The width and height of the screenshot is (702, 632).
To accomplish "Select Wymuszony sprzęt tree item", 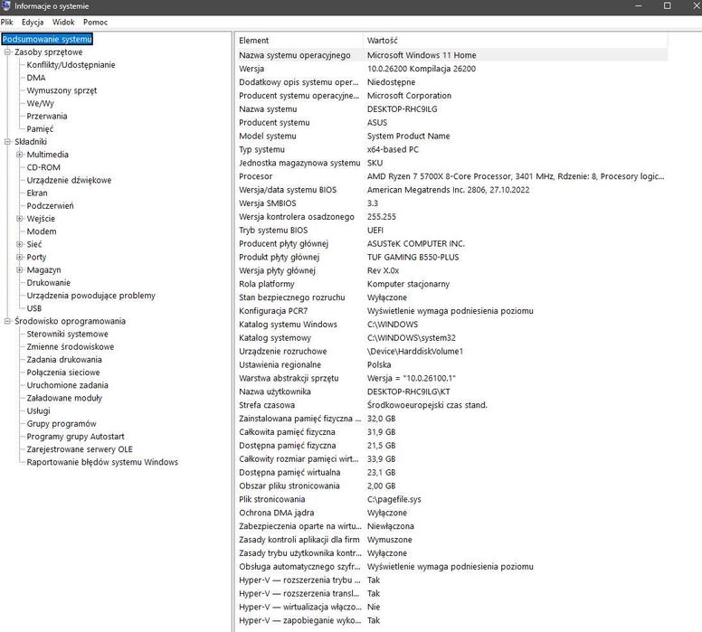I will (x=62, y=90).
